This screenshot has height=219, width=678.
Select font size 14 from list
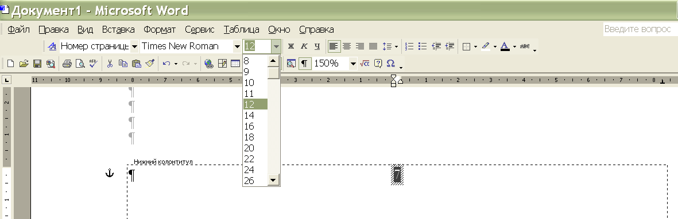255,115
